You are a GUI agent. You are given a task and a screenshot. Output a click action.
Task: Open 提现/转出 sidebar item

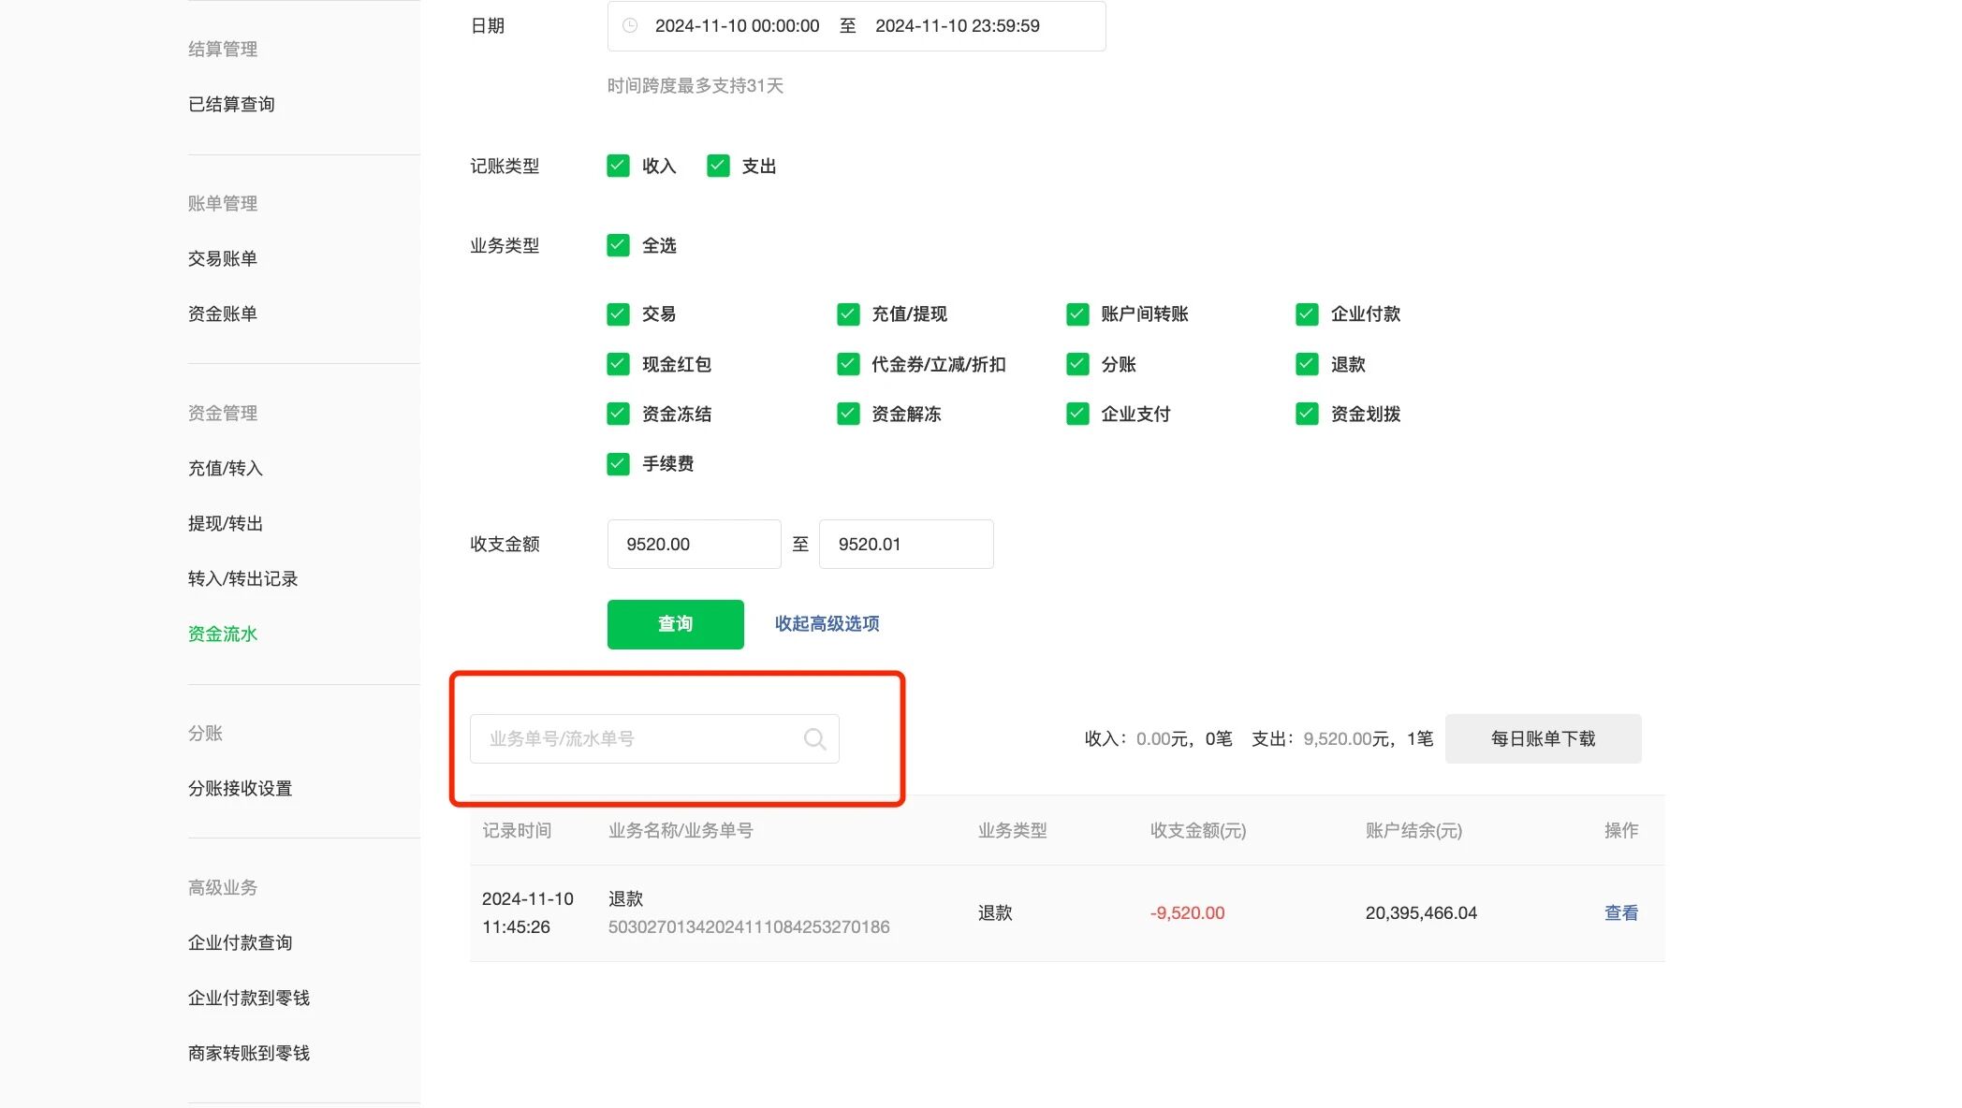[x=226, y=524]
